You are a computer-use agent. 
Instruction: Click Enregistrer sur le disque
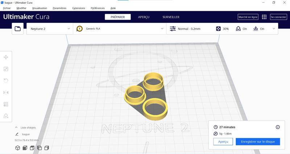coord(258,142)
